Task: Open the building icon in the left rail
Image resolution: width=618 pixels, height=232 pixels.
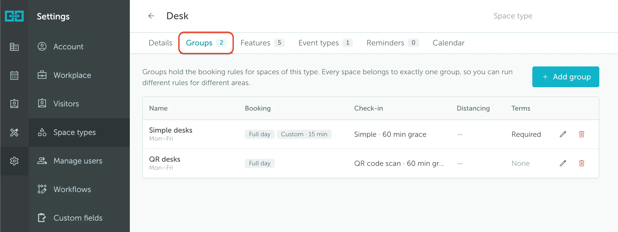Action: [x=14, y=47]
